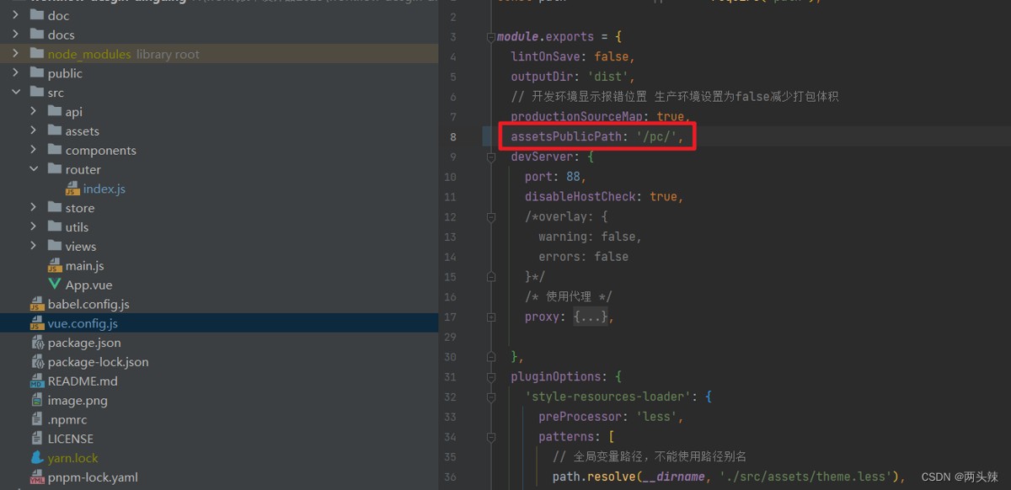Place cursor on 'lintOnSave: false,' line
This screenshot has width=1011, height=490.
573,56
